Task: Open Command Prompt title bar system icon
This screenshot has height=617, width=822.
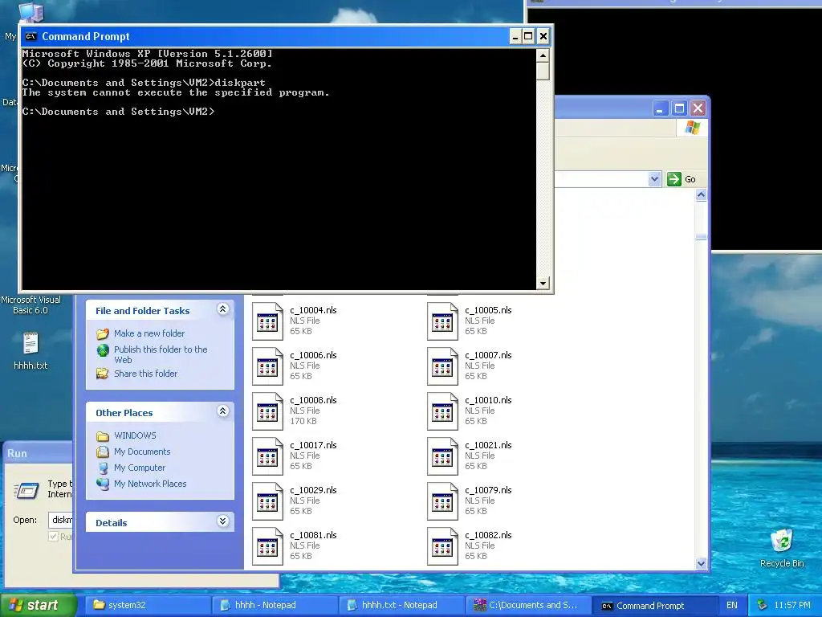Action: click(31, 36)
